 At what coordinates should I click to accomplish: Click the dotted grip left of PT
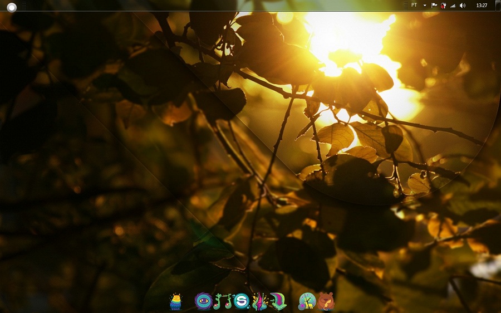pos(405,5)
